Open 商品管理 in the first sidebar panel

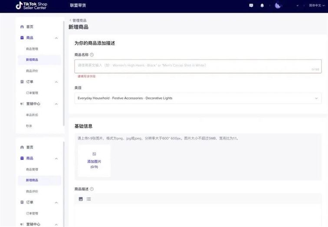(x=32, y=49)
